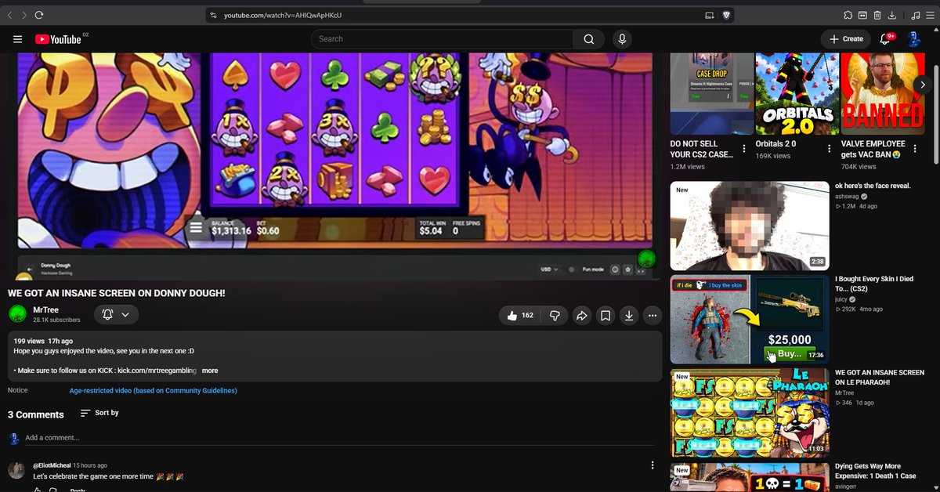Open account avatar menu
Screen dimensions: 940x492
coord(913,39)
